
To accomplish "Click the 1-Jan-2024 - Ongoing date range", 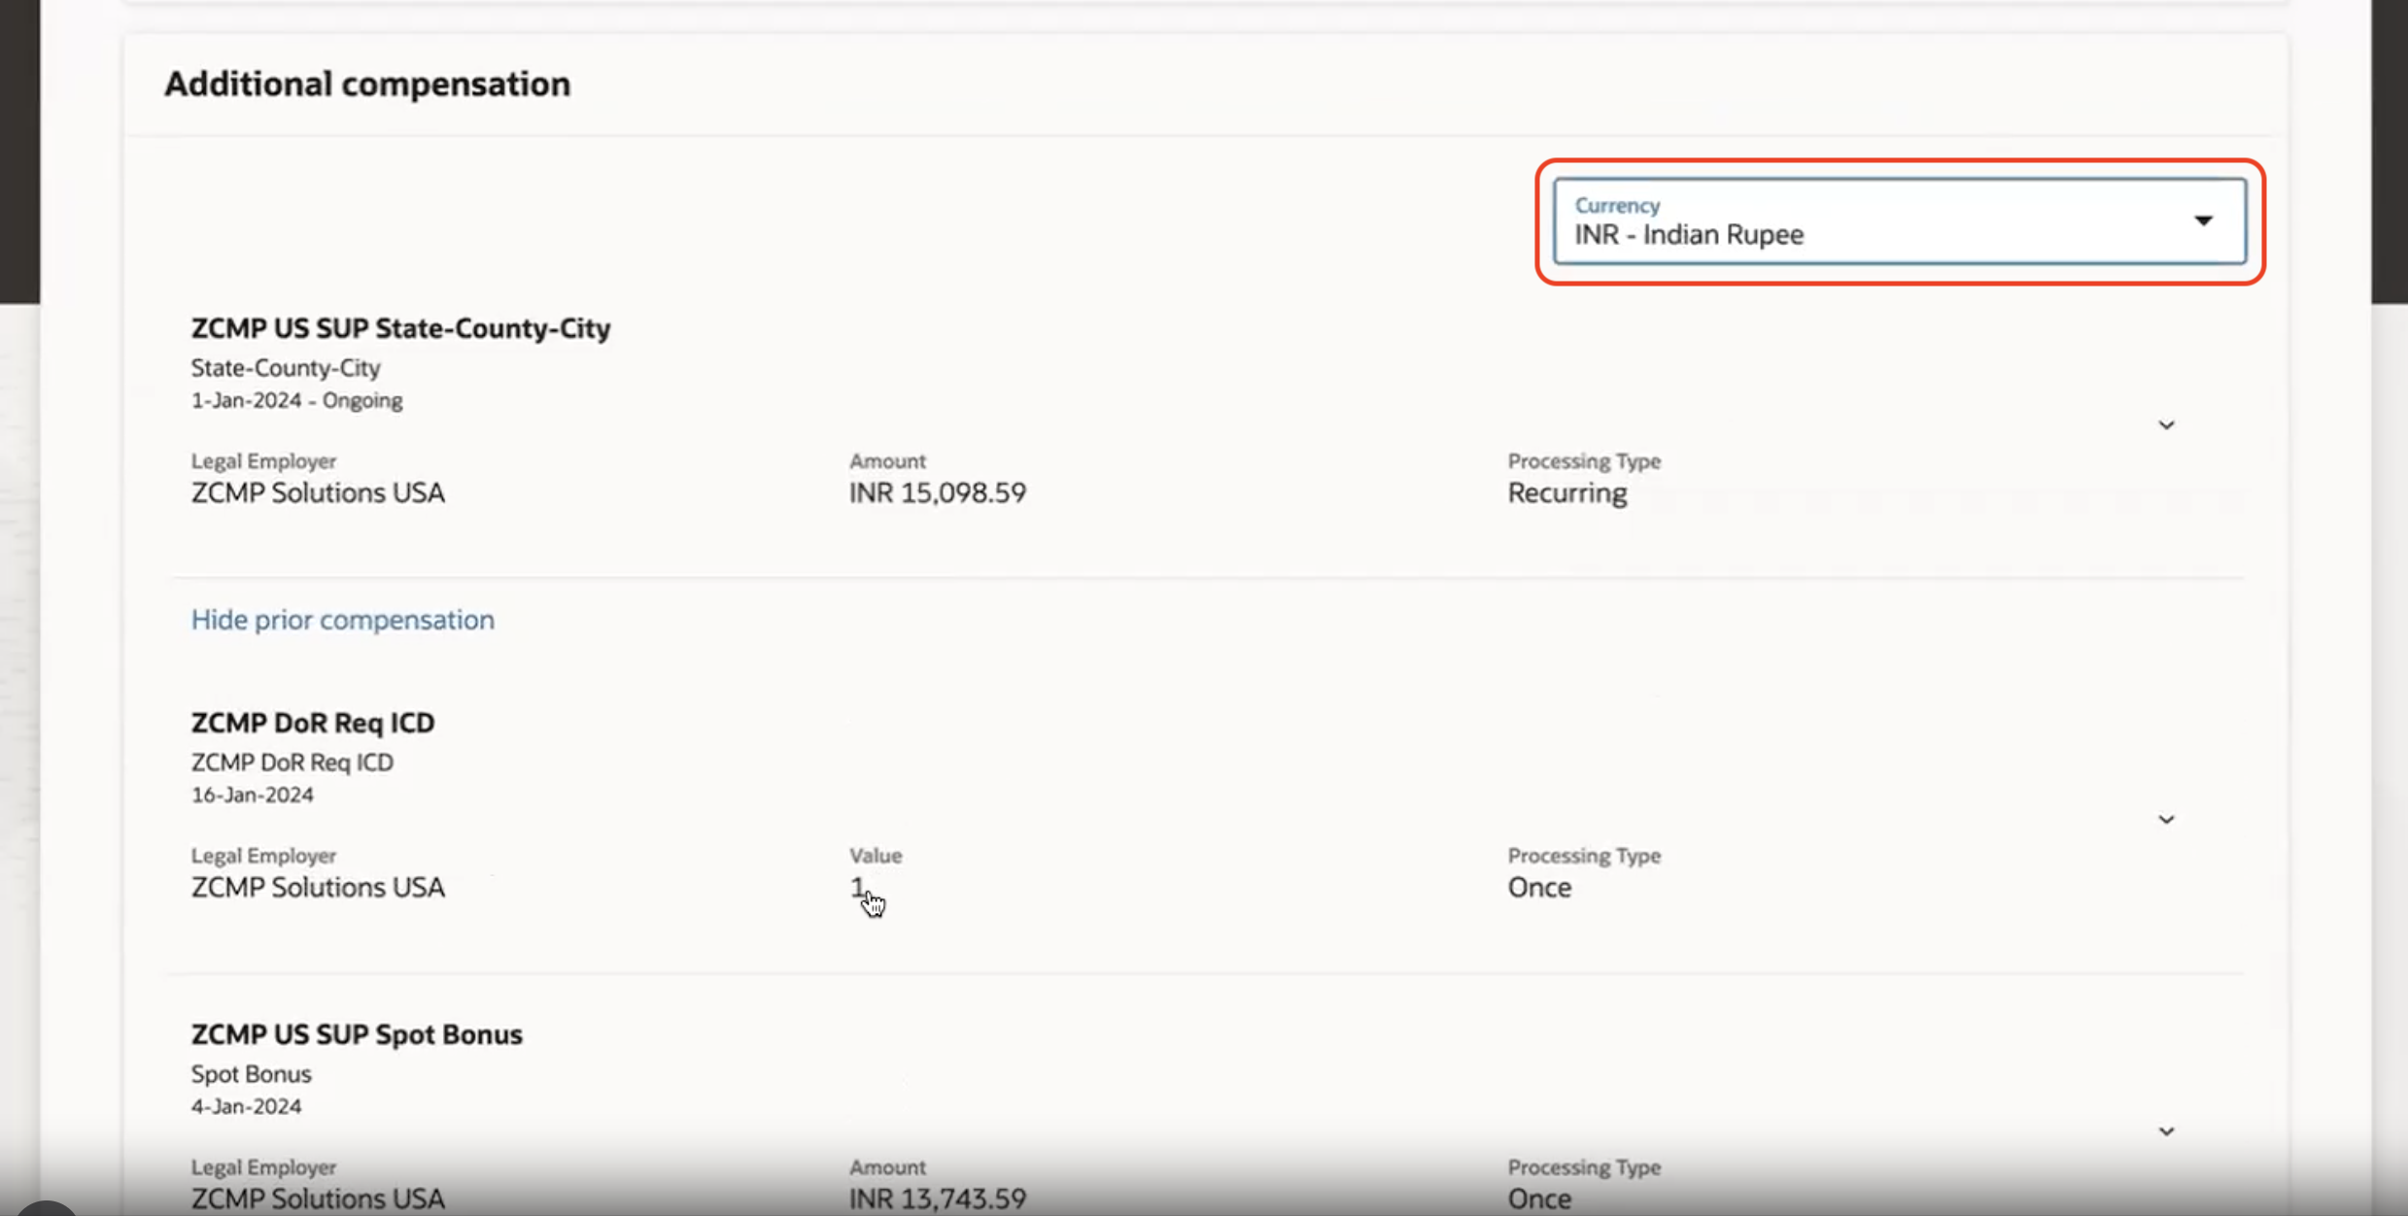I will click(x=296, y=400).
